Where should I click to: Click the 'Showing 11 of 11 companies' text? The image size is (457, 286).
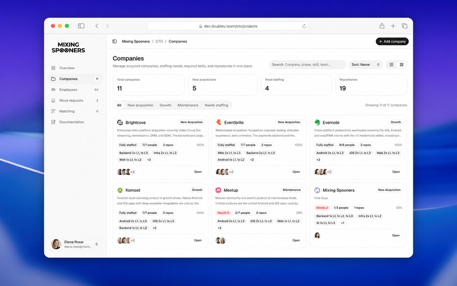(386, 105)
